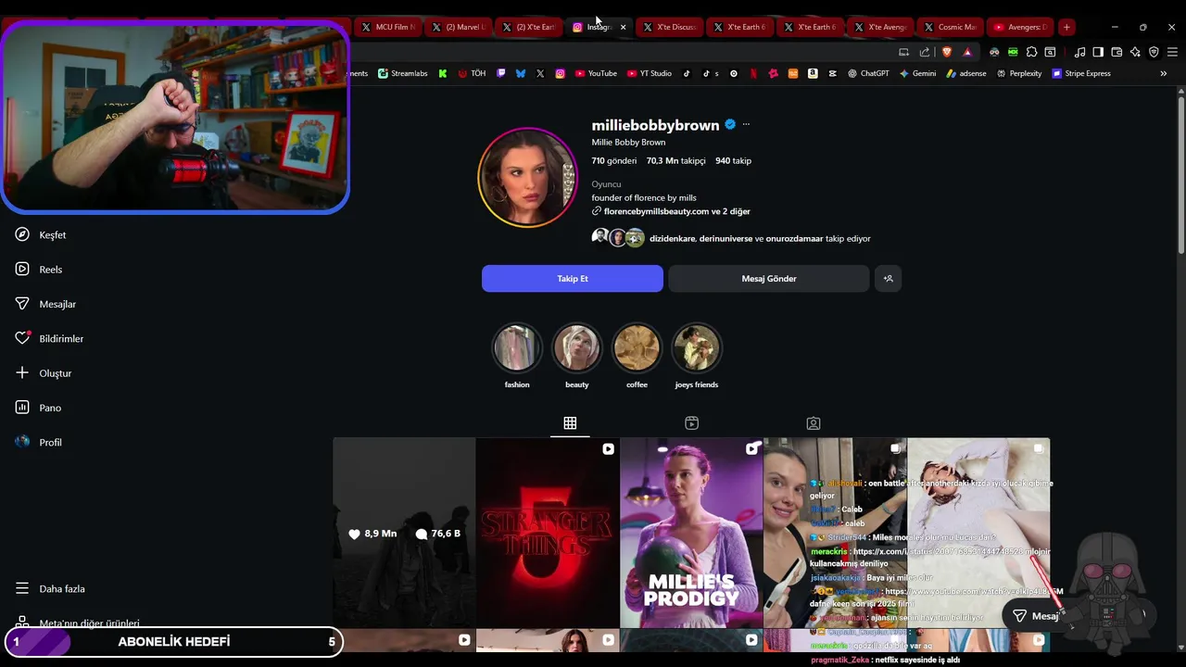This screenshot has width=1186, height=667.
Task: Open Pano dashboard in sidebar
Action: 38,408
